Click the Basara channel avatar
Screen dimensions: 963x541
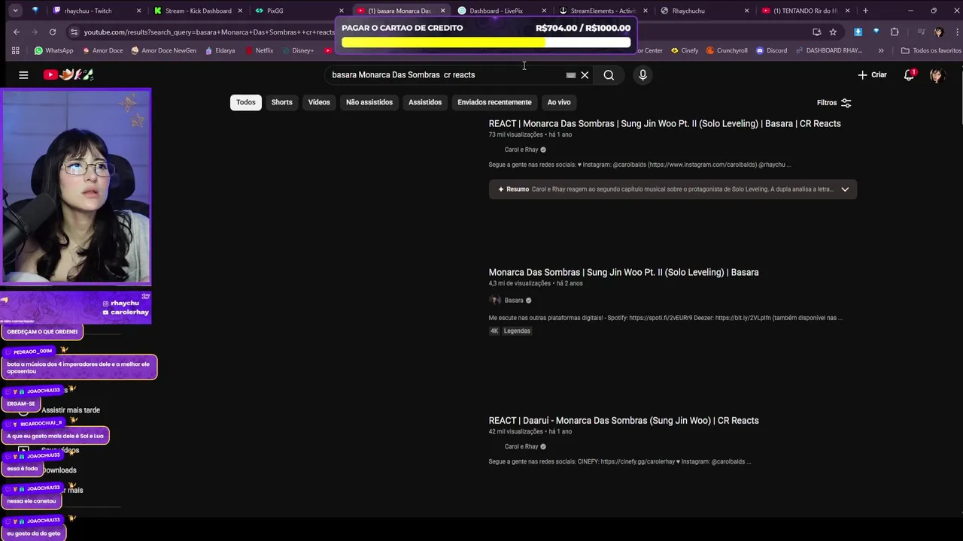pos(495,301)
